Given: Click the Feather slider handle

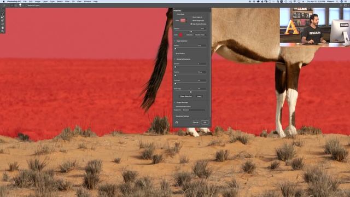Looking at the screenshot, I should (x=175, y=76).
